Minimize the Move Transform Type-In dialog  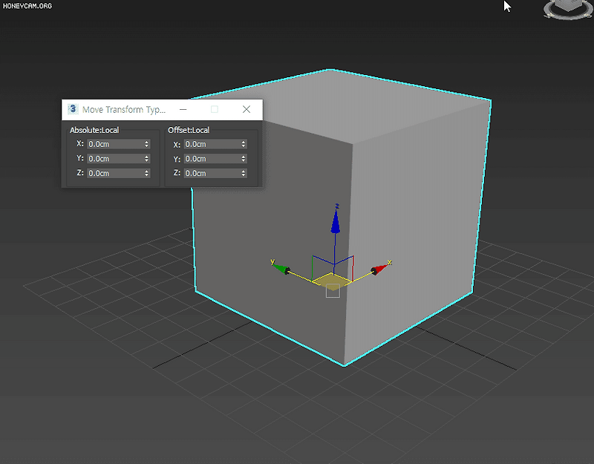pos(183,109)
